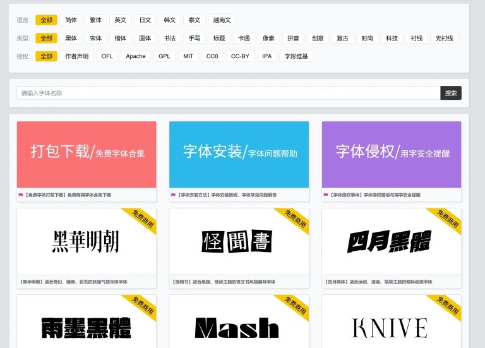
Task: Open the 打包下载 red banner
Action: (x=87, y=155)
